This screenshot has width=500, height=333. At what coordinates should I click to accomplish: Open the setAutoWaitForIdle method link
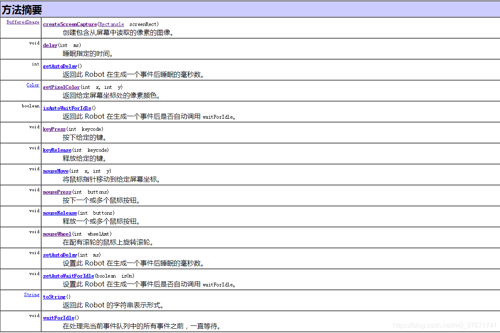[68, 276]
